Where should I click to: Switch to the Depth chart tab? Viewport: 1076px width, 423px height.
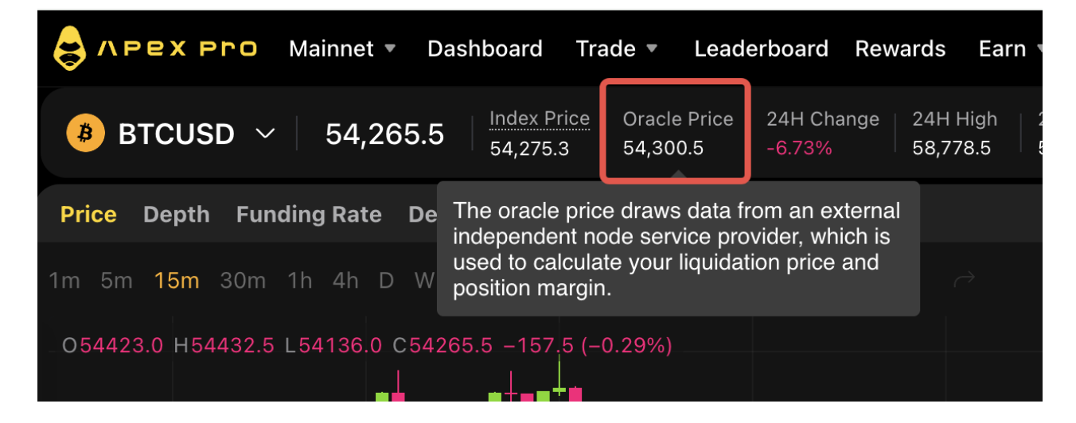click(x=177, y=215)
